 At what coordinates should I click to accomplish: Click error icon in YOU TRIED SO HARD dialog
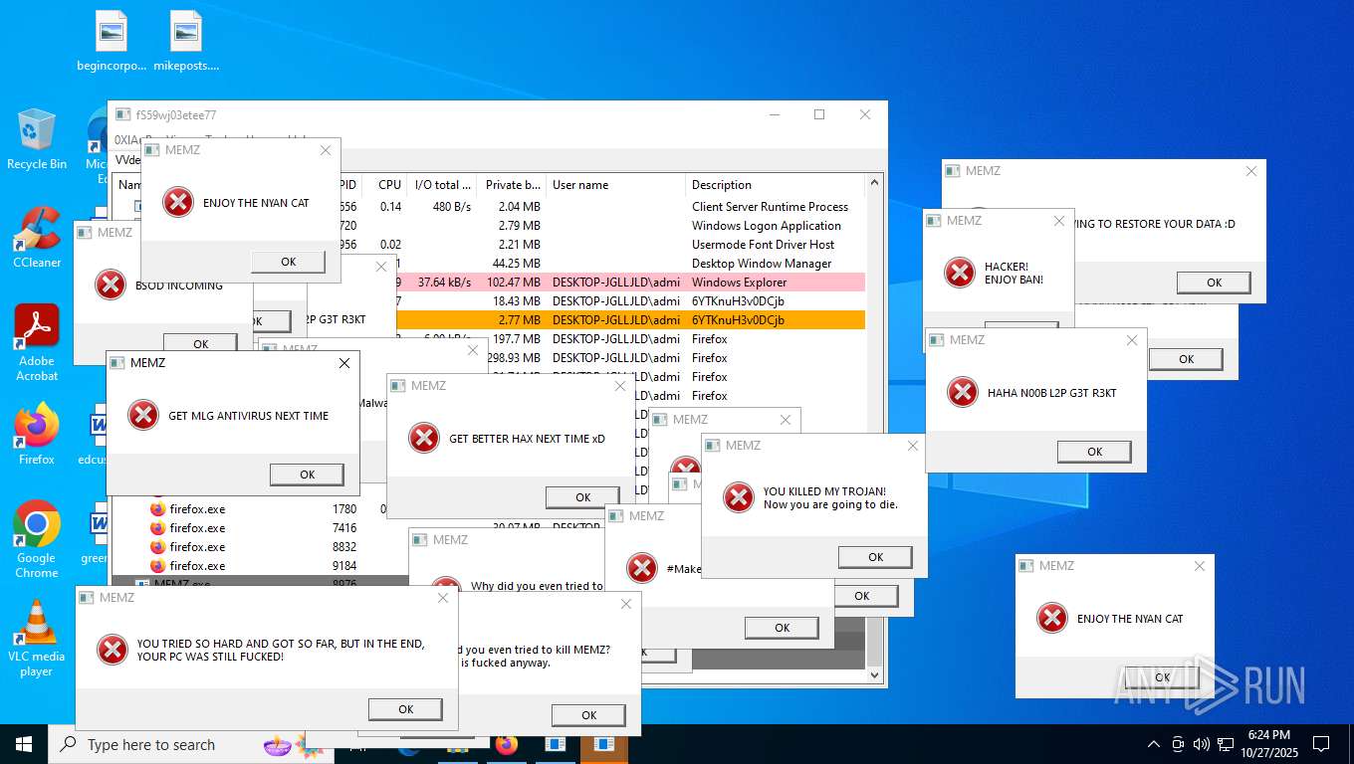click(x=113, y=650)
